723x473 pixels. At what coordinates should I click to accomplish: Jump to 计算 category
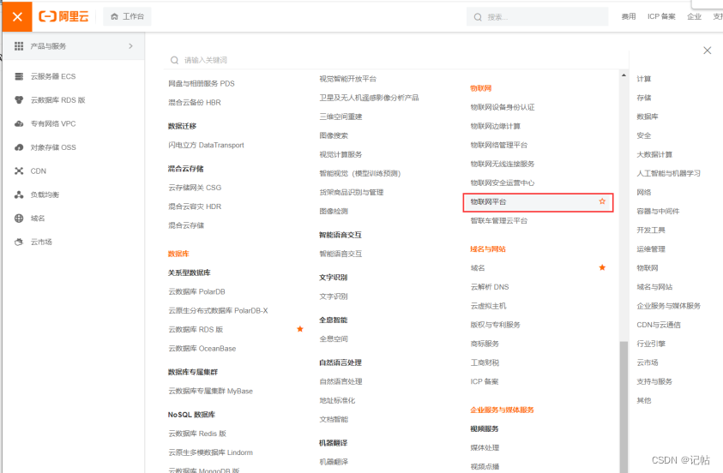644,79
